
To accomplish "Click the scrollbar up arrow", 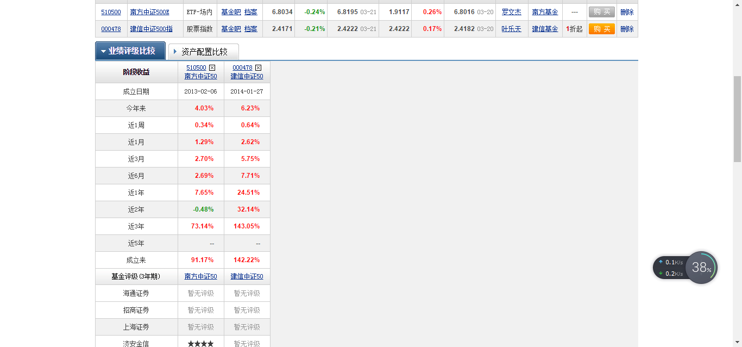I will tap(738, 4).
